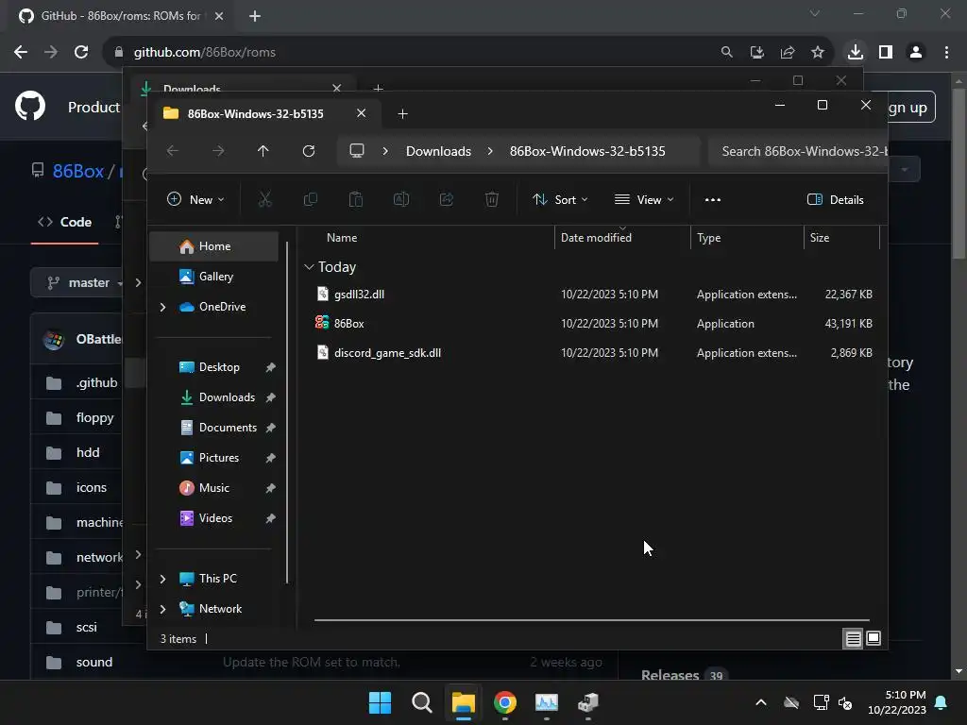Open Home in navigation pane
This screenshot has width=967, height=725.
click(x=214, y=246)
